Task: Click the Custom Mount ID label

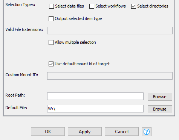Action: point(22,75)
